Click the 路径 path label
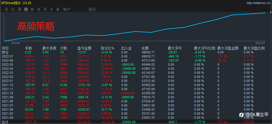 [92, 9]
